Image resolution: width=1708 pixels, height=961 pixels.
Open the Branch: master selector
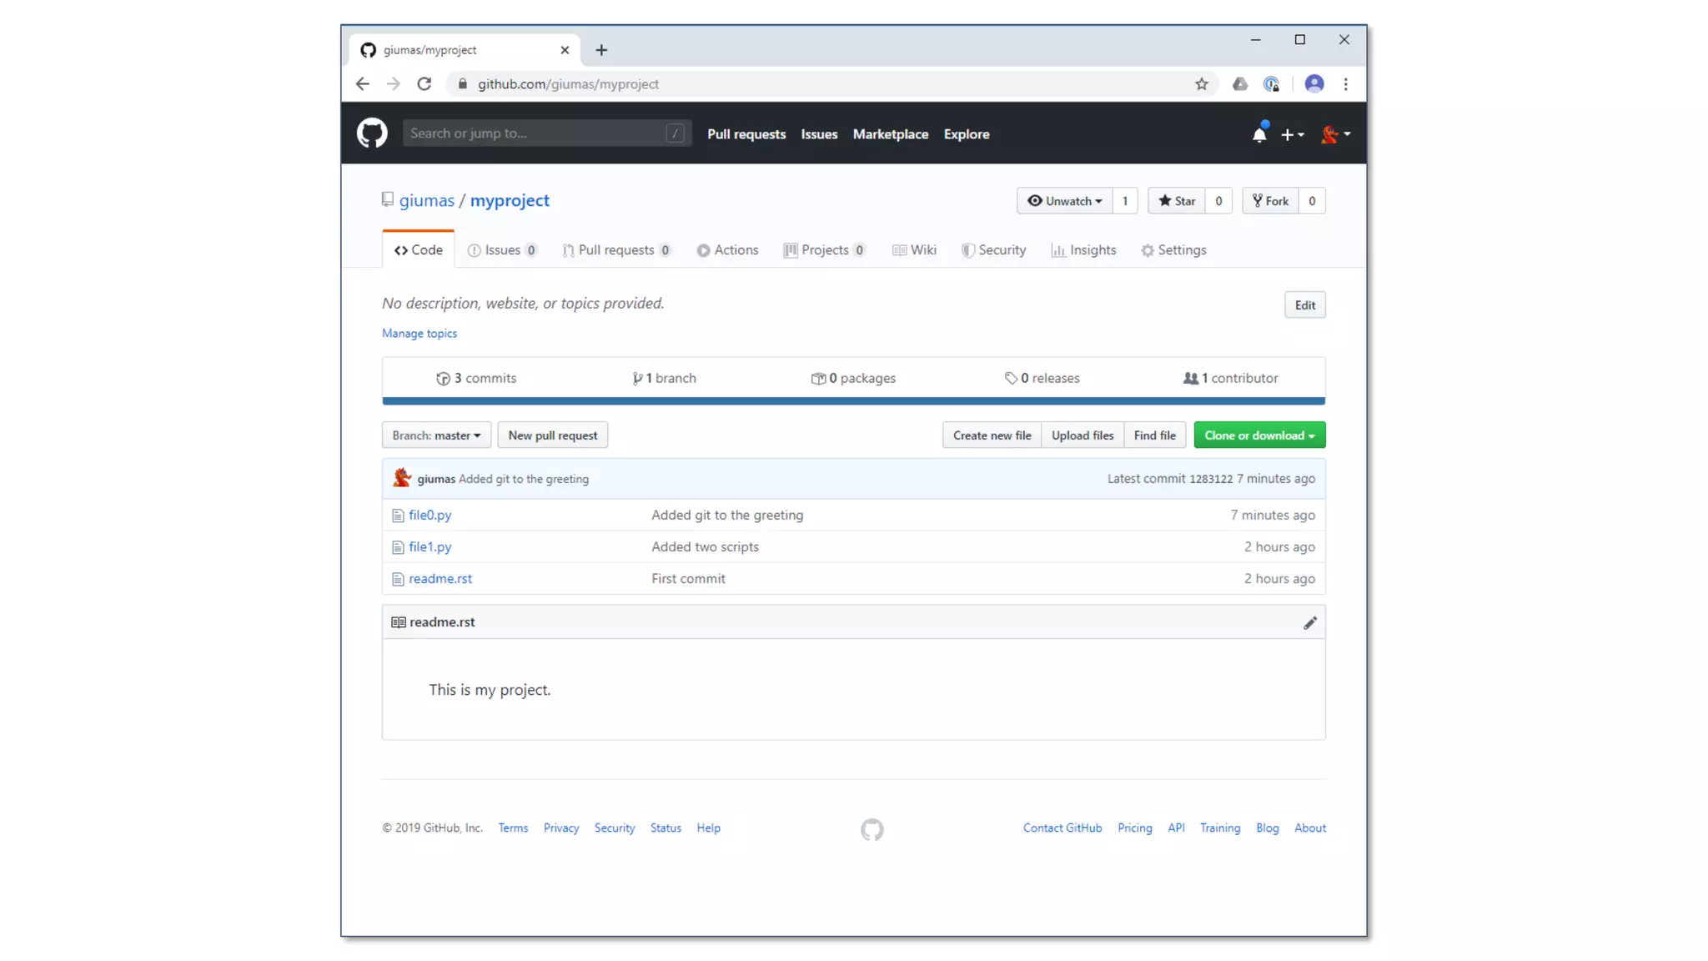pos(436,435)
